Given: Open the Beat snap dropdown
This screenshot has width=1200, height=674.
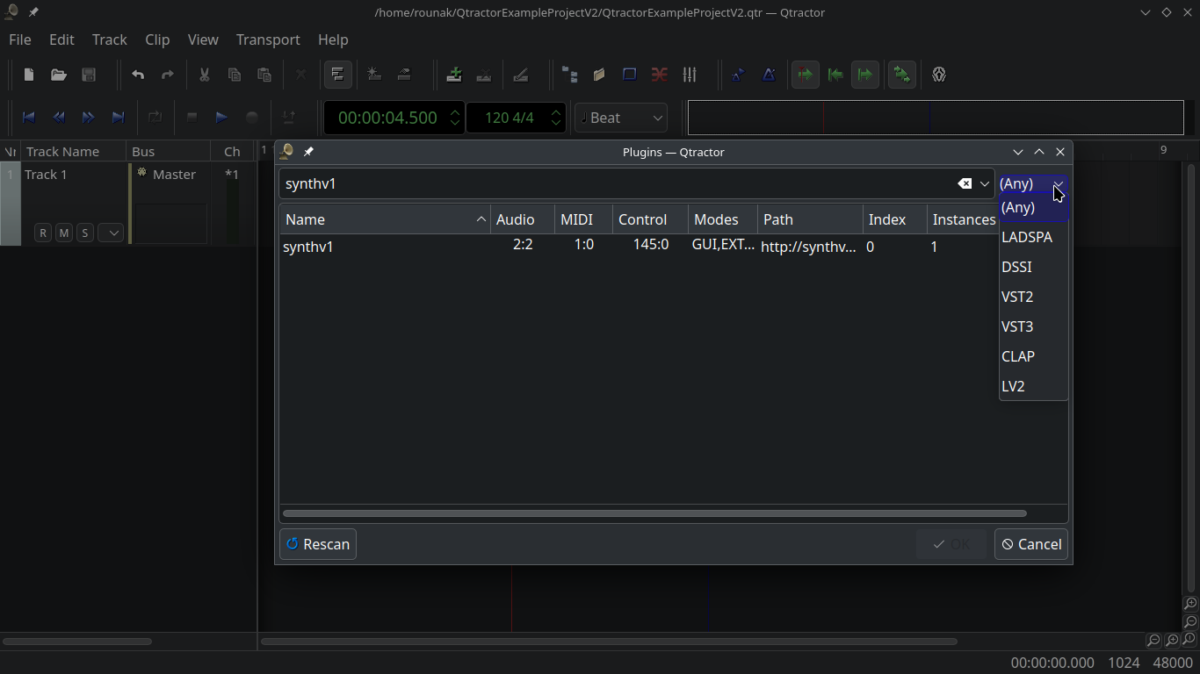Looking at the screenshot, I should click(621, 118).
